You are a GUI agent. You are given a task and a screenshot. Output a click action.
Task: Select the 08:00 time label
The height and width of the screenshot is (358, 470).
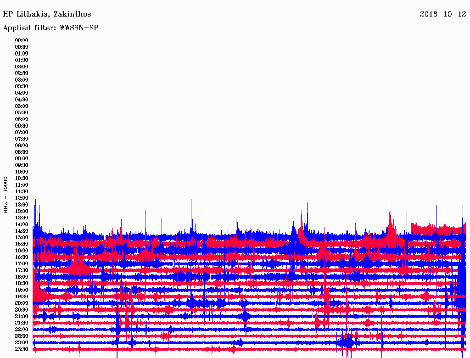[x=22, y=145]
